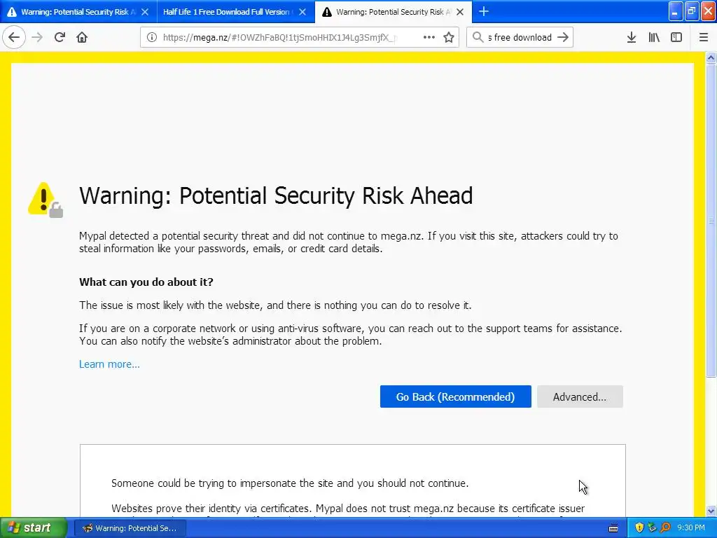Open the Library icon
This screenshot has height=538, width=717.
pos(654,38)
